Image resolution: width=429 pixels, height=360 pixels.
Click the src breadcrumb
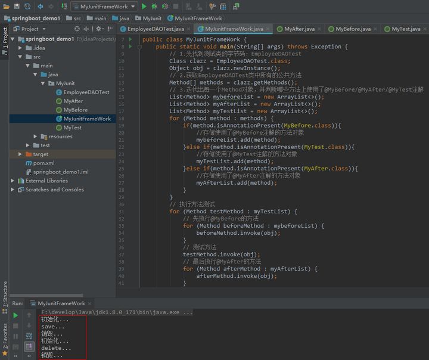tap(74, 18)
